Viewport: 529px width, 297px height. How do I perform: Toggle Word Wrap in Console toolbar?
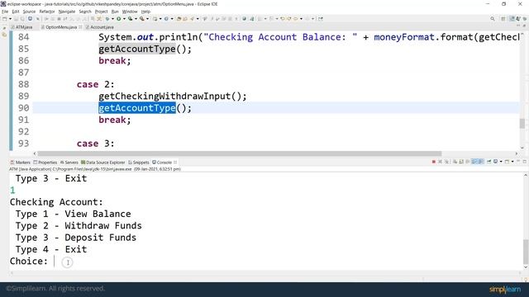(x=468, y=162)
